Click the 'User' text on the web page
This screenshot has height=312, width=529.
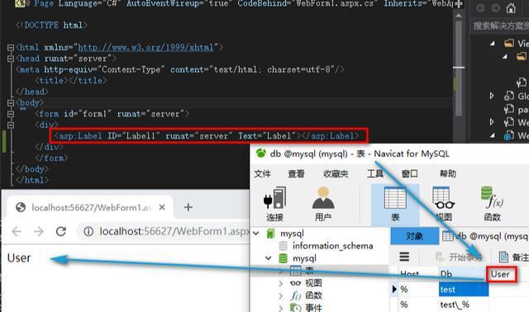coord(19,258)
